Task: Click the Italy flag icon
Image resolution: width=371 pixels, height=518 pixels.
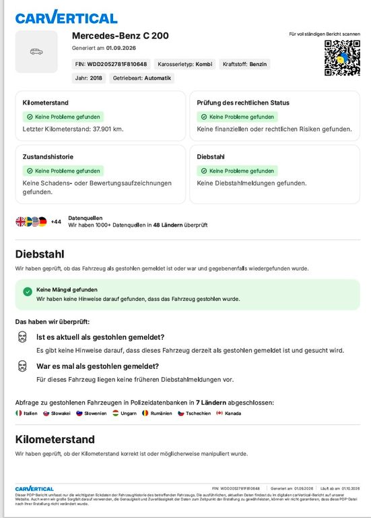Action: pos(18,413)
